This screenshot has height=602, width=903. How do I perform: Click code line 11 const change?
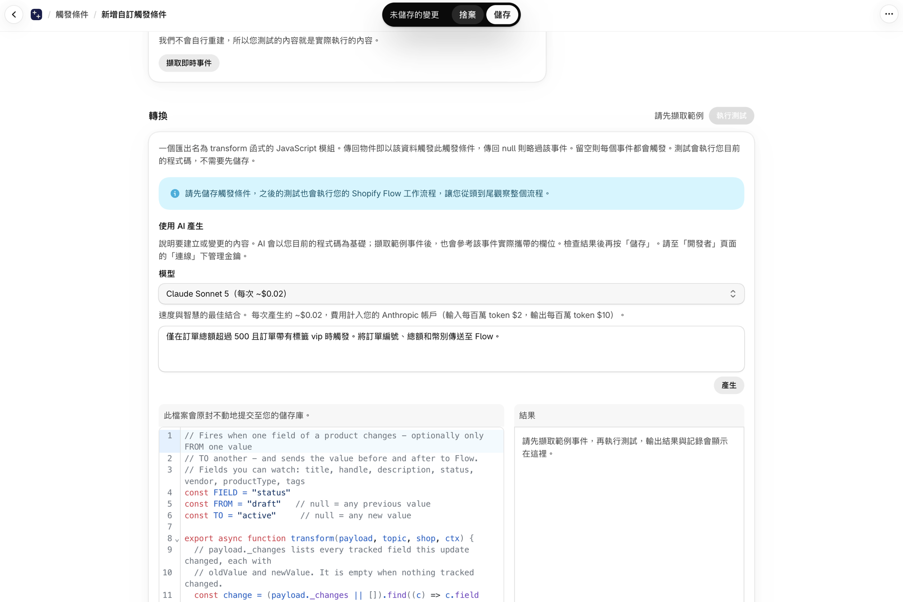point(332,595)
